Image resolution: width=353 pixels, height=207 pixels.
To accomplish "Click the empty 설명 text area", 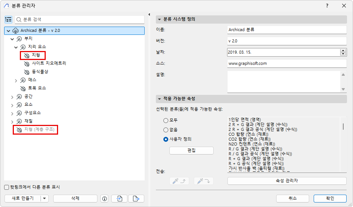I will pyautogui.click(x=284, y=81).
